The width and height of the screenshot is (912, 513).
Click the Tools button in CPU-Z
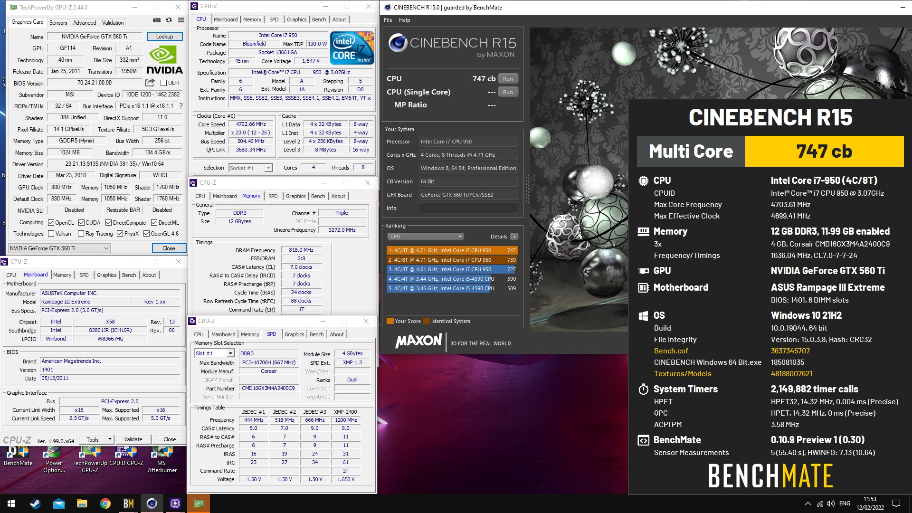coord(93,439)
